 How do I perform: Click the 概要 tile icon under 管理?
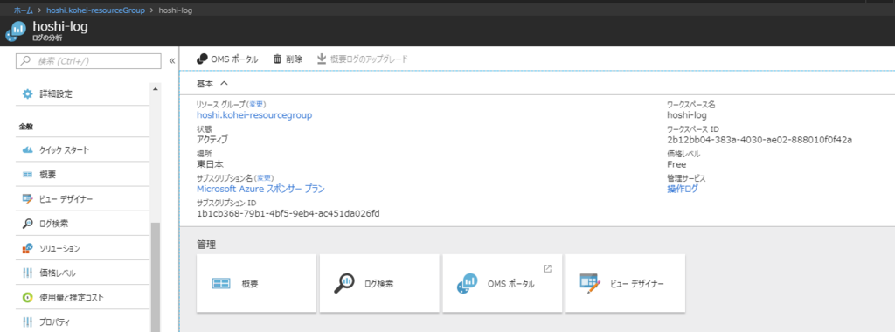coord(221,284)
